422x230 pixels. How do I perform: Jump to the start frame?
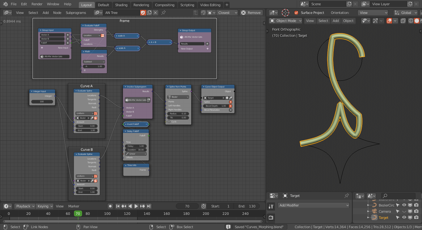(118, 206)
